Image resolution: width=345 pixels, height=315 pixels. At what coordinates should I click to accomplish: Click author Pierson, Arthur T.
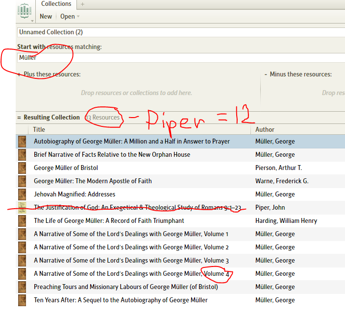pyautogui.click(x=278, y=168)
